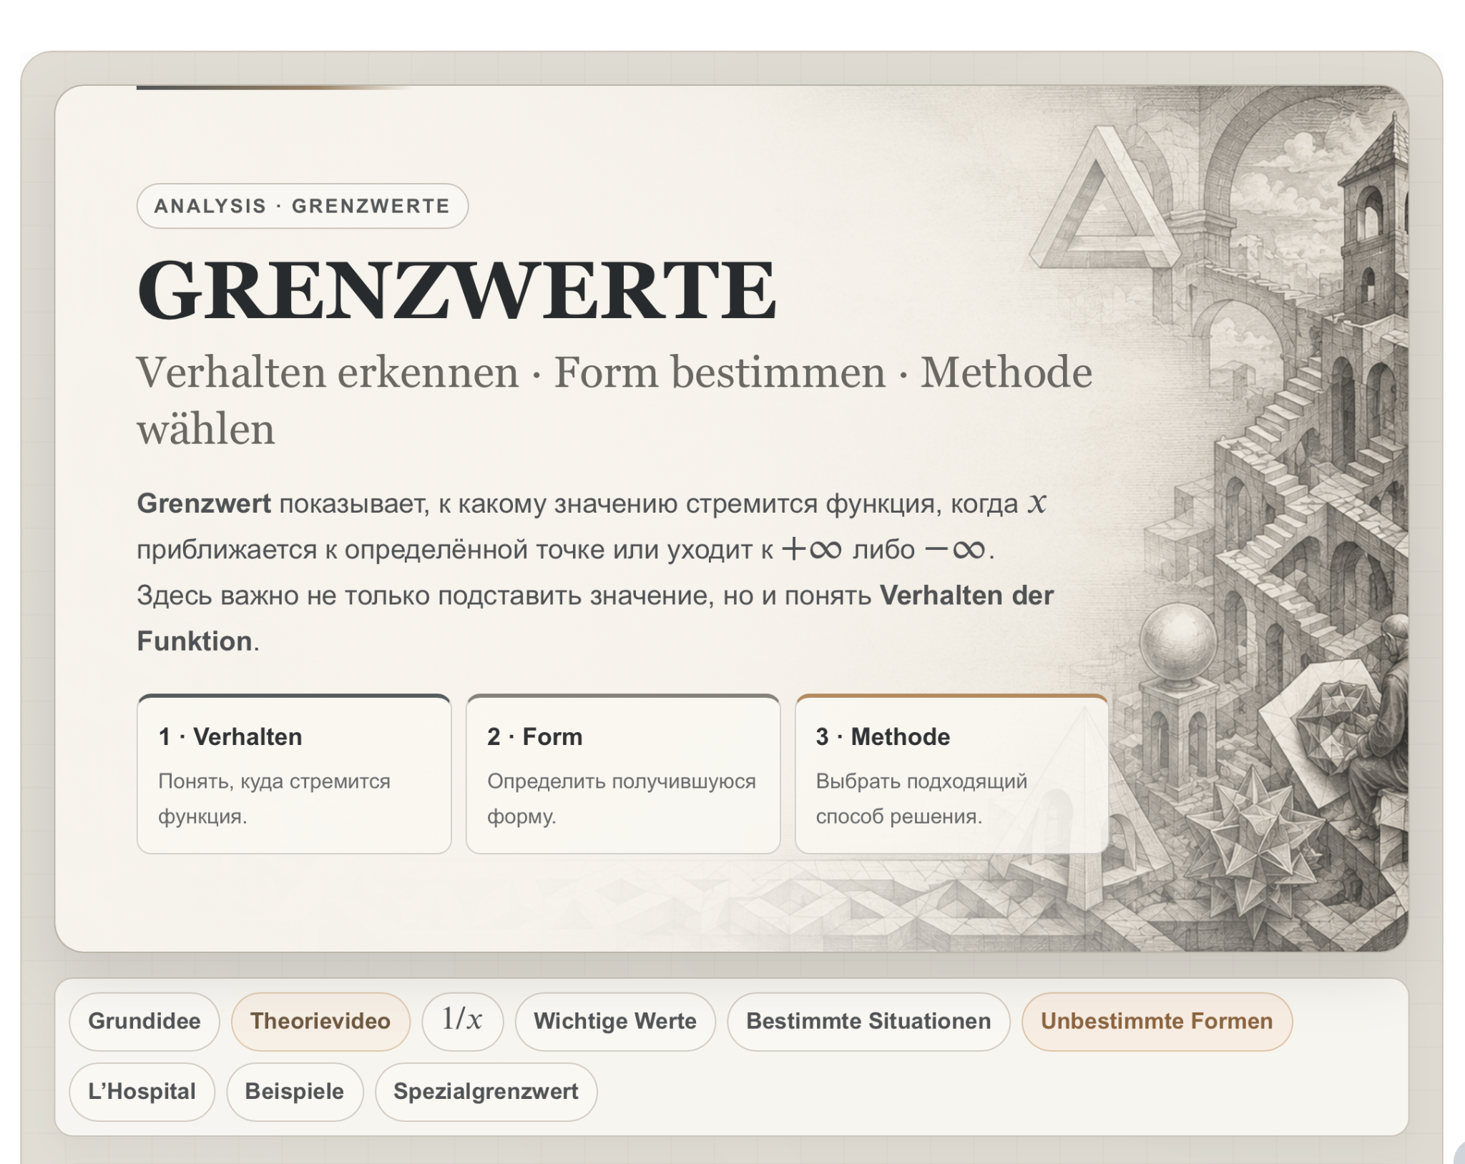Jump to Spezialgrenzwert section
1465x1164 pixels.
(486, 1091)
